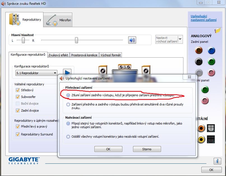226x176 pixels.
Task: Toggle the Středový speaker checkbox
Action: click(x=18, y=90)
